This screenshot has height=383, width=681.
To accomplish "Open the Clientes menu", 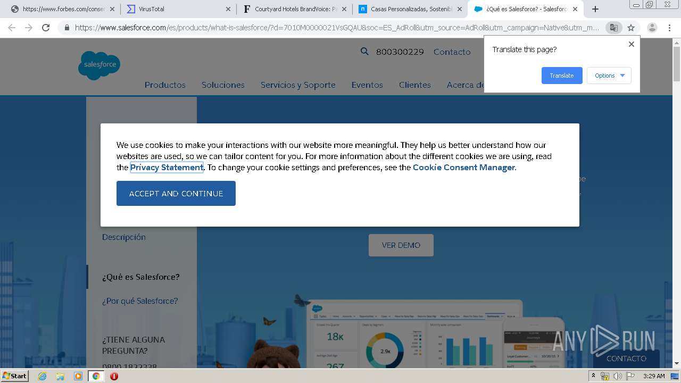I will (415, 85).
